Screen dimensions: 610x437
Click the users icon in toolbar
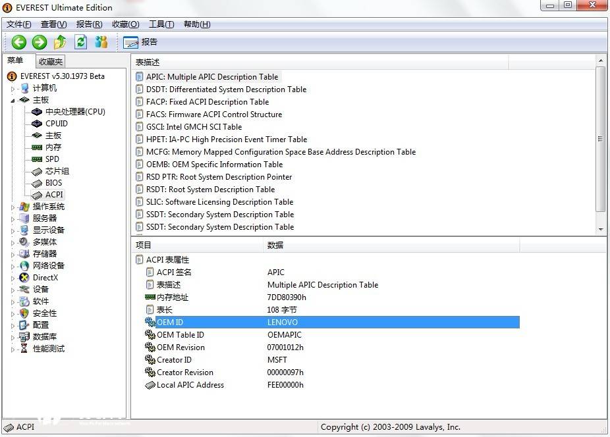(x=101, y=42)
